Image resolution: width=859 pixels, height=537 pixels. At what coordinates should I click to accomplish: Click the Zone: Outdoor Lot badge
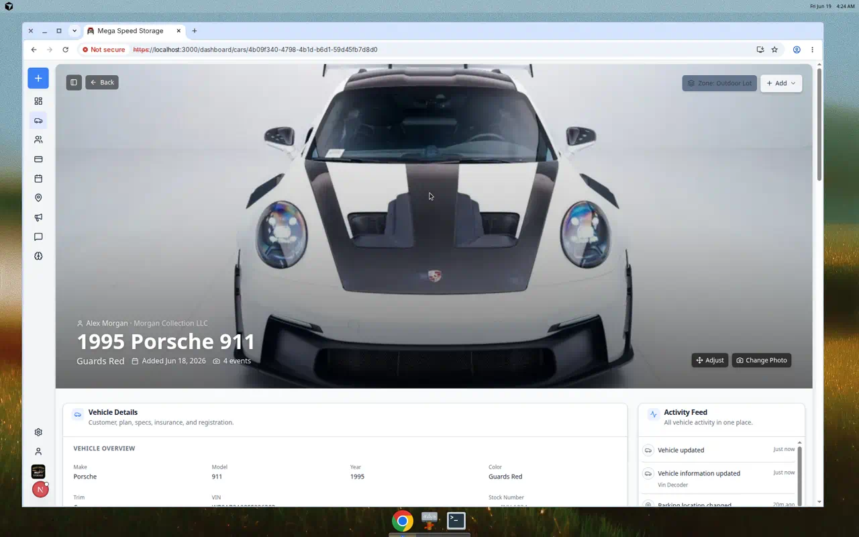tap(719, 83)
